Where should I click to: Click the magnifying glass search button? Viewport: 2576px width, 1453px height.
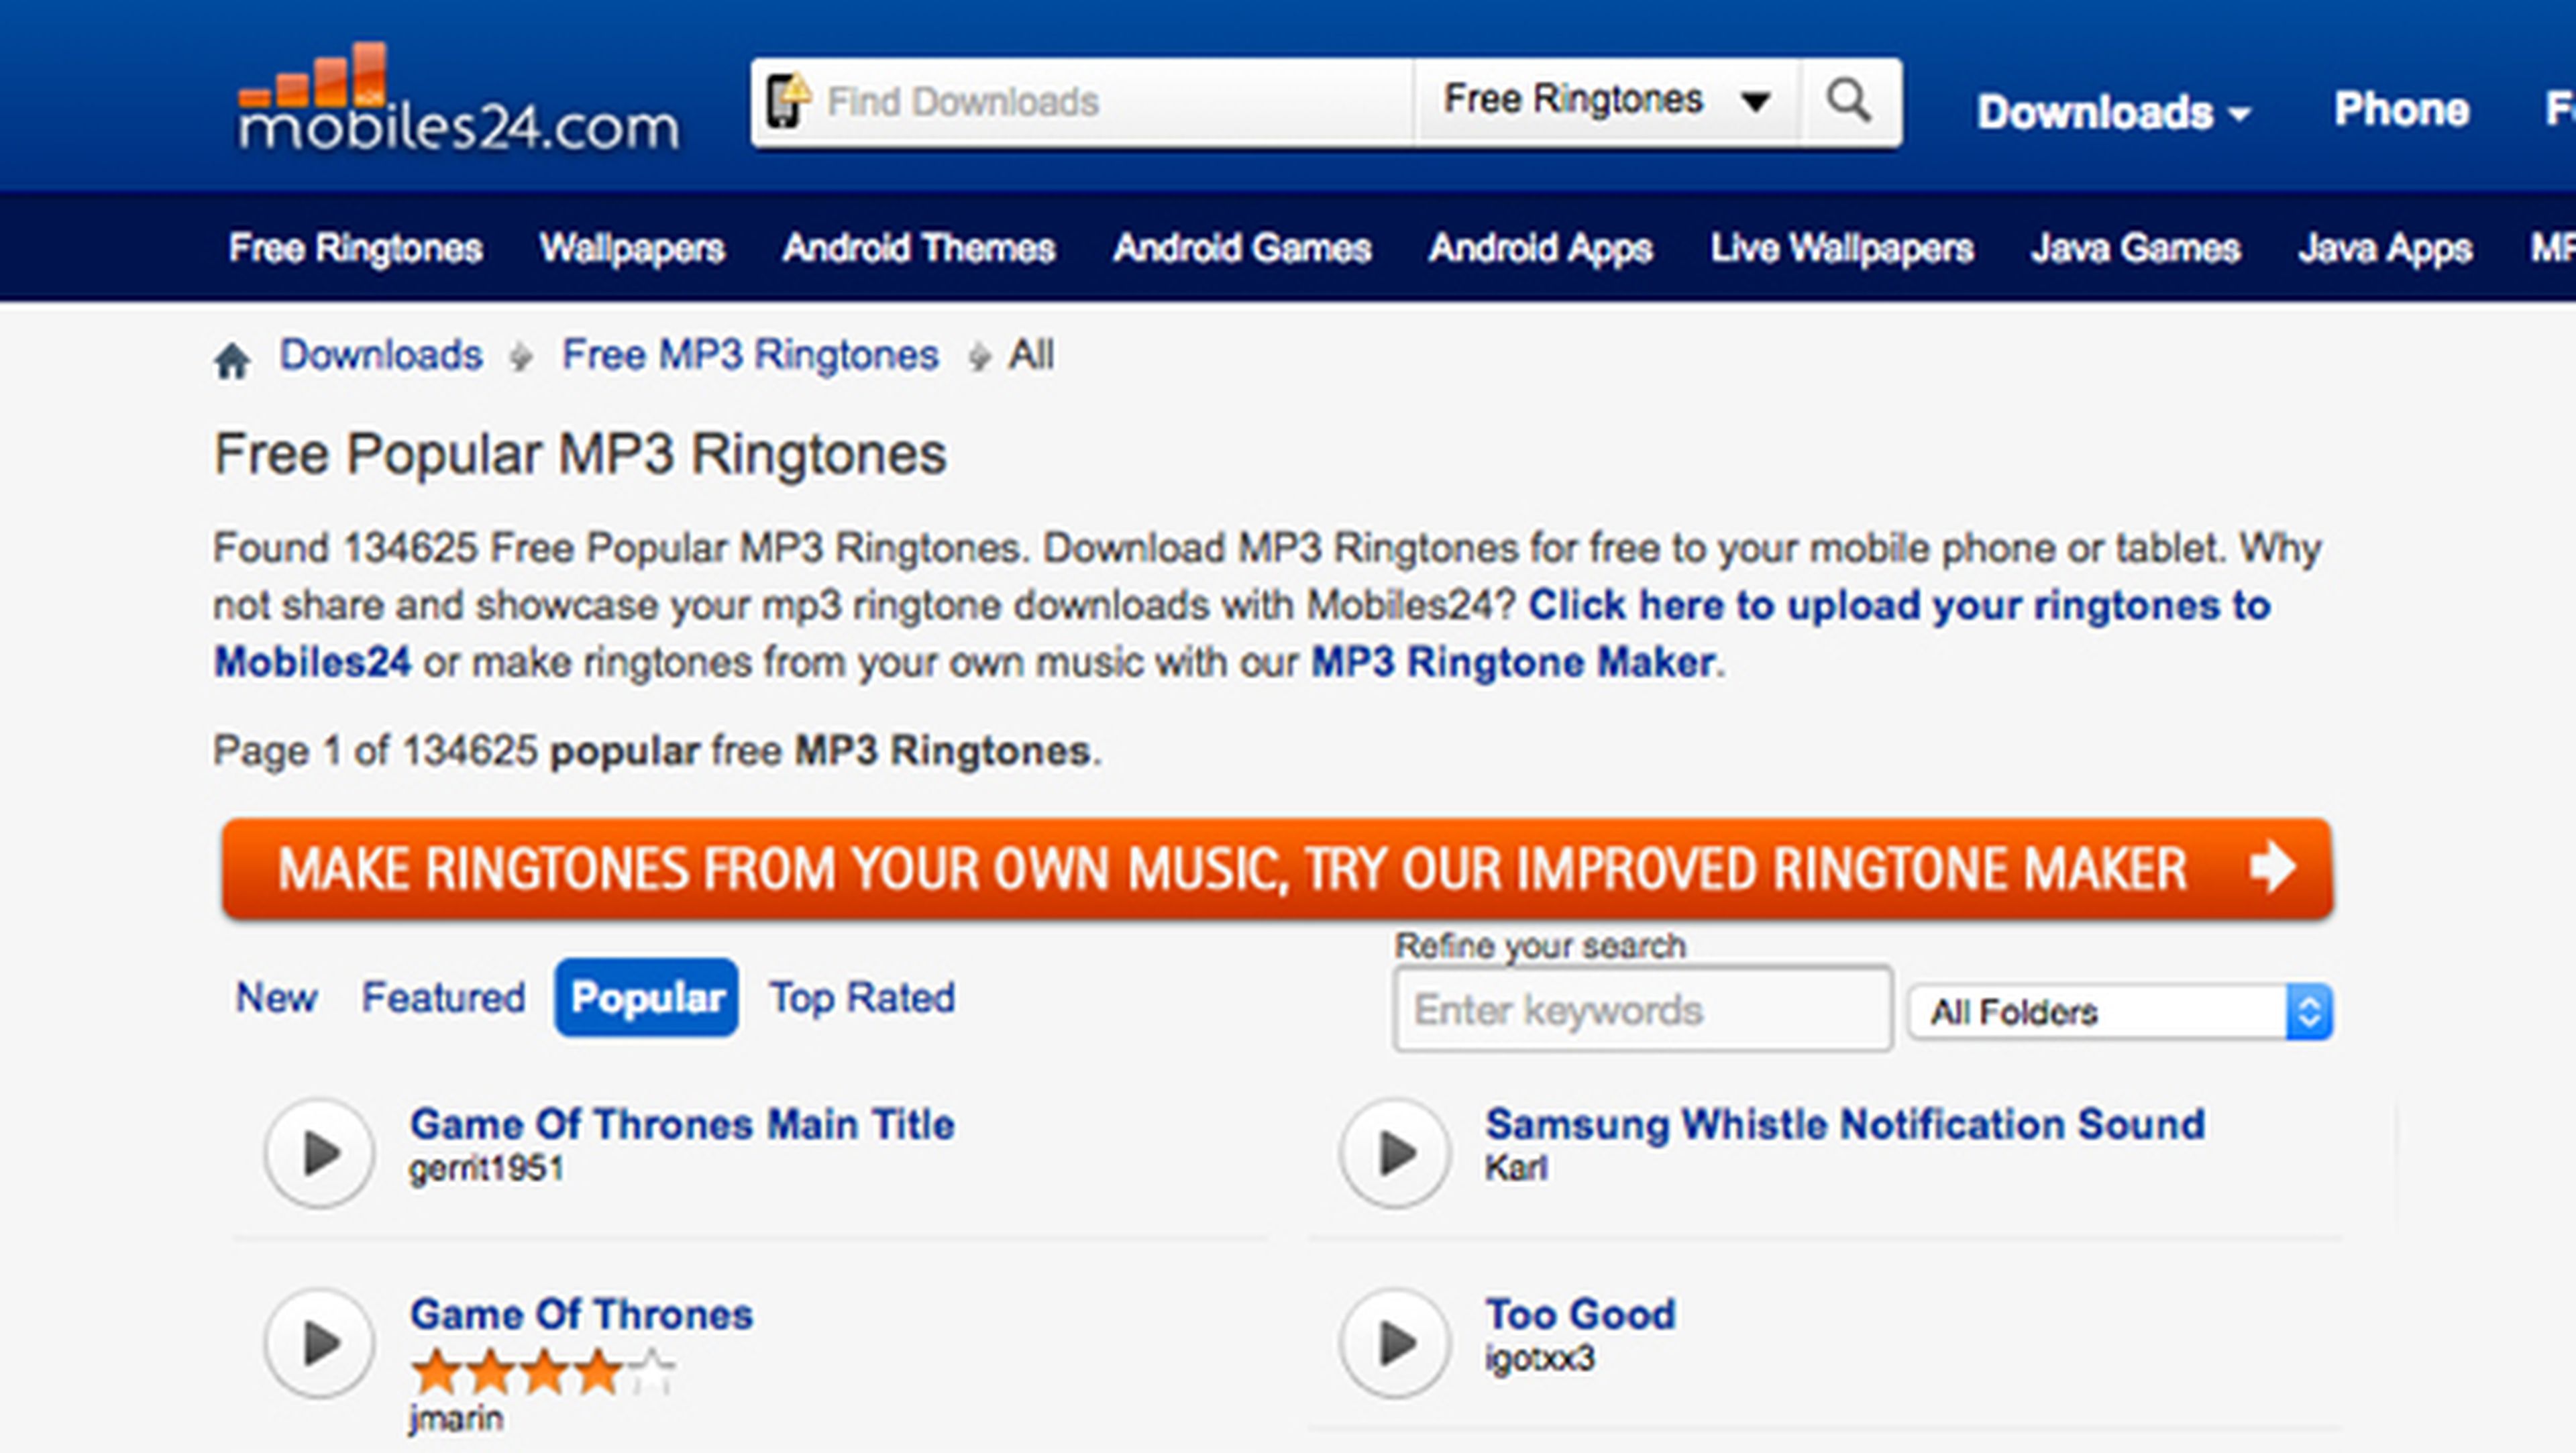(x=1850, y=102)
